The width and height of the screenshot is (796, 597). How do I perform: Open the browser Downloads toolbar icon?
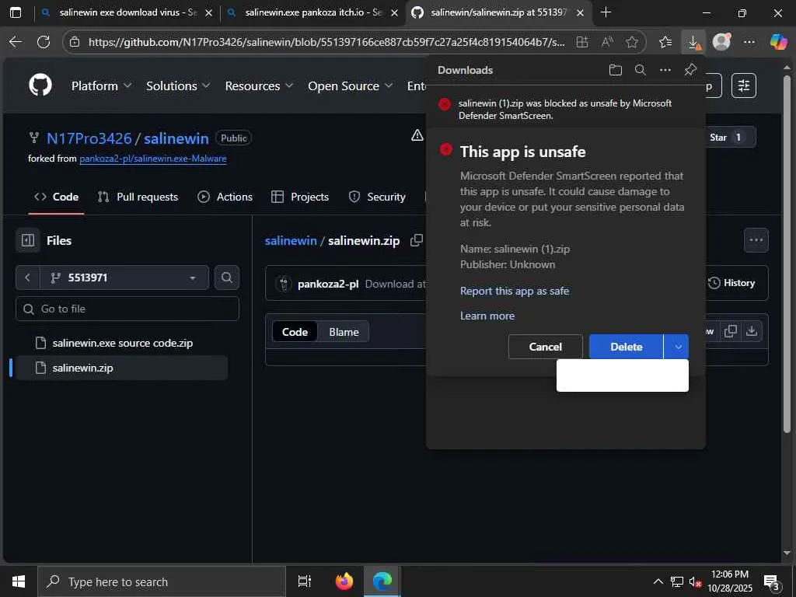693,42
